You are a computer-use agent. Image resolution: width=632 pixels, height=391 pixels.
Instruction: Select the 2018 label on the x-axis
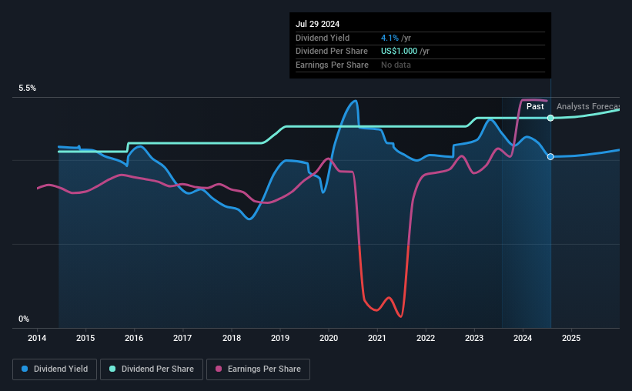(232, 338)
